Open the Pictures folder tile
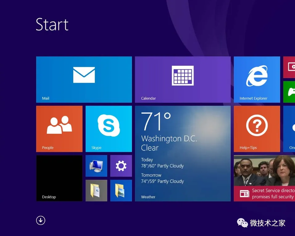 pyautogui.click(x=121, y=190)
